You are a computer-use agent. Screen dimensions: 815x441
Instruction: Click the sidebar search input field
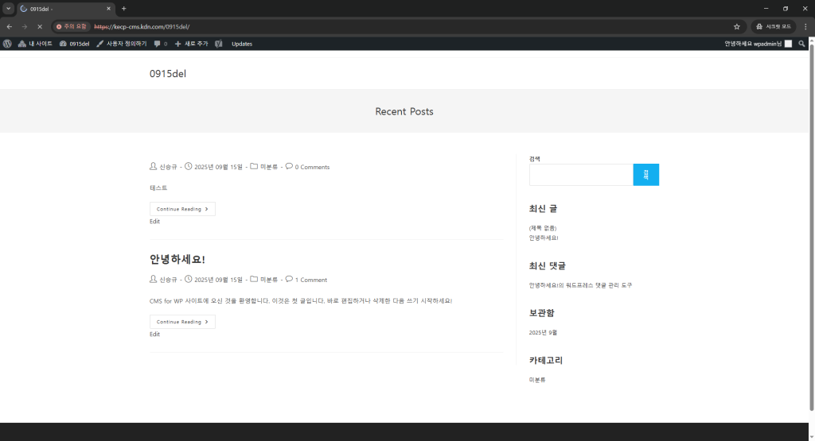(x=580, y=175)
